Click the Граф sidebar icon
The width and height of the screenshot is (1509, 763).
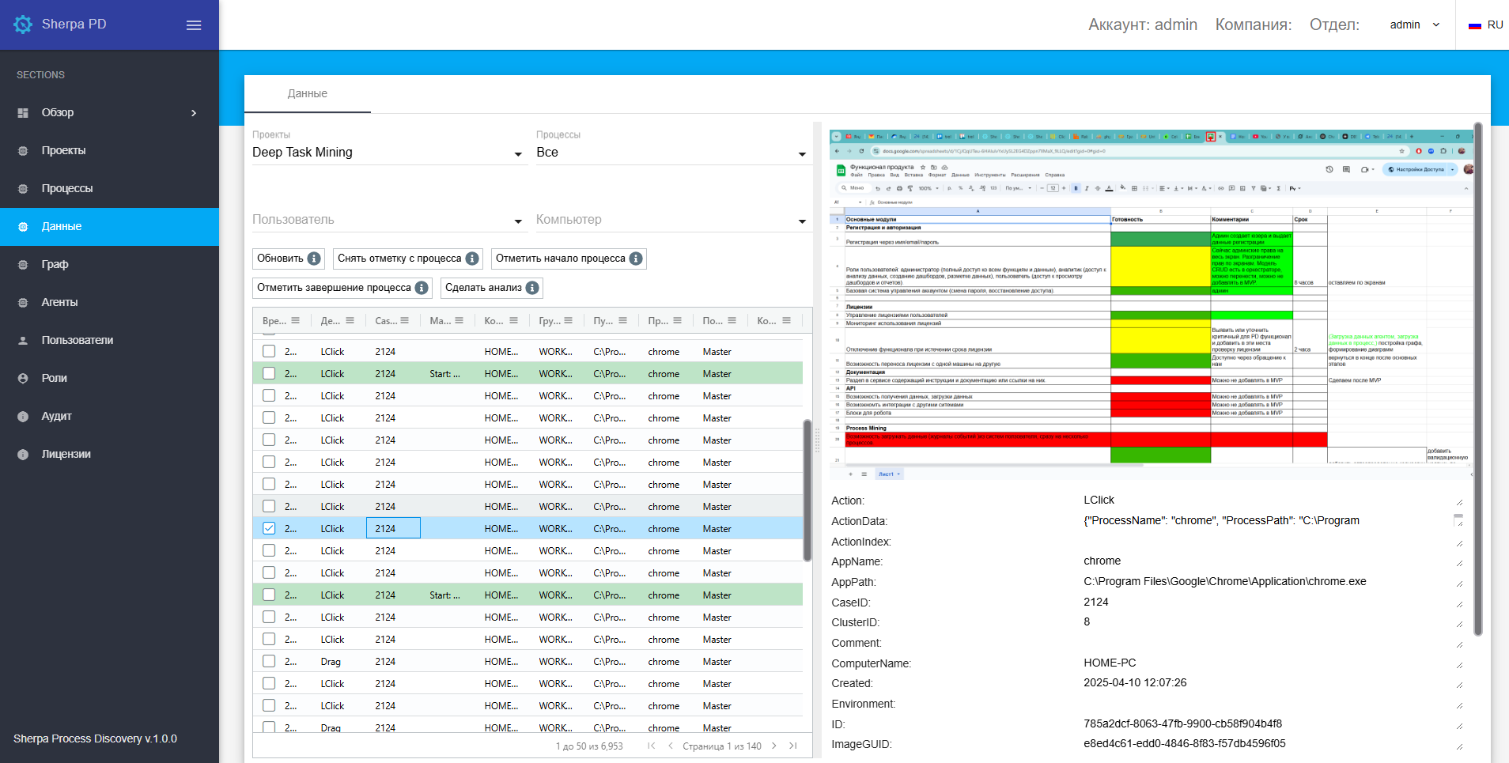click(23, 265)
